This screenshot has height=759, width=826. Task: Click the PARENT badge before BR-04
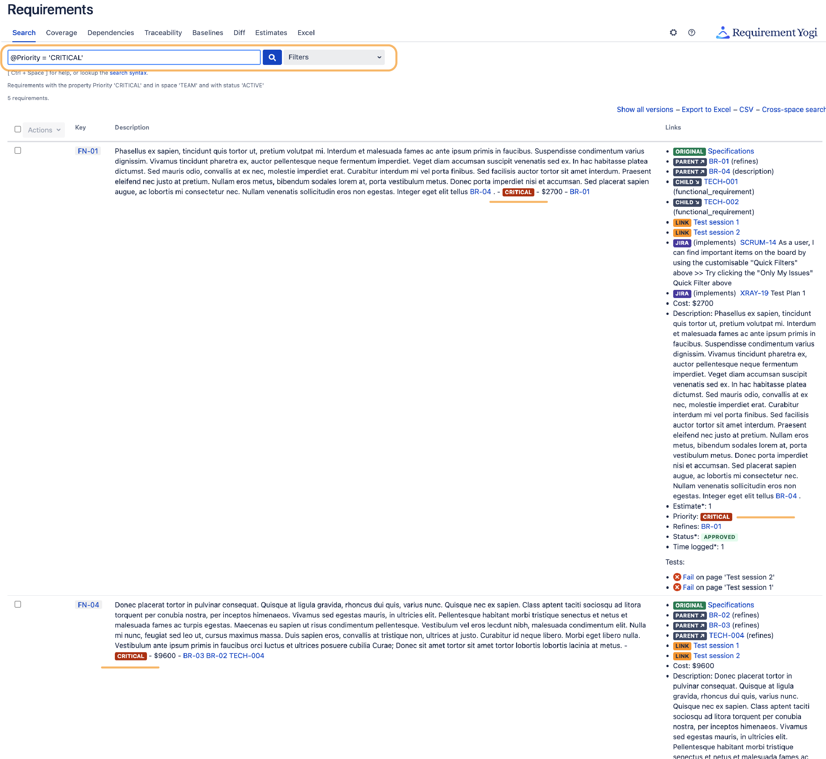[689, 172]
